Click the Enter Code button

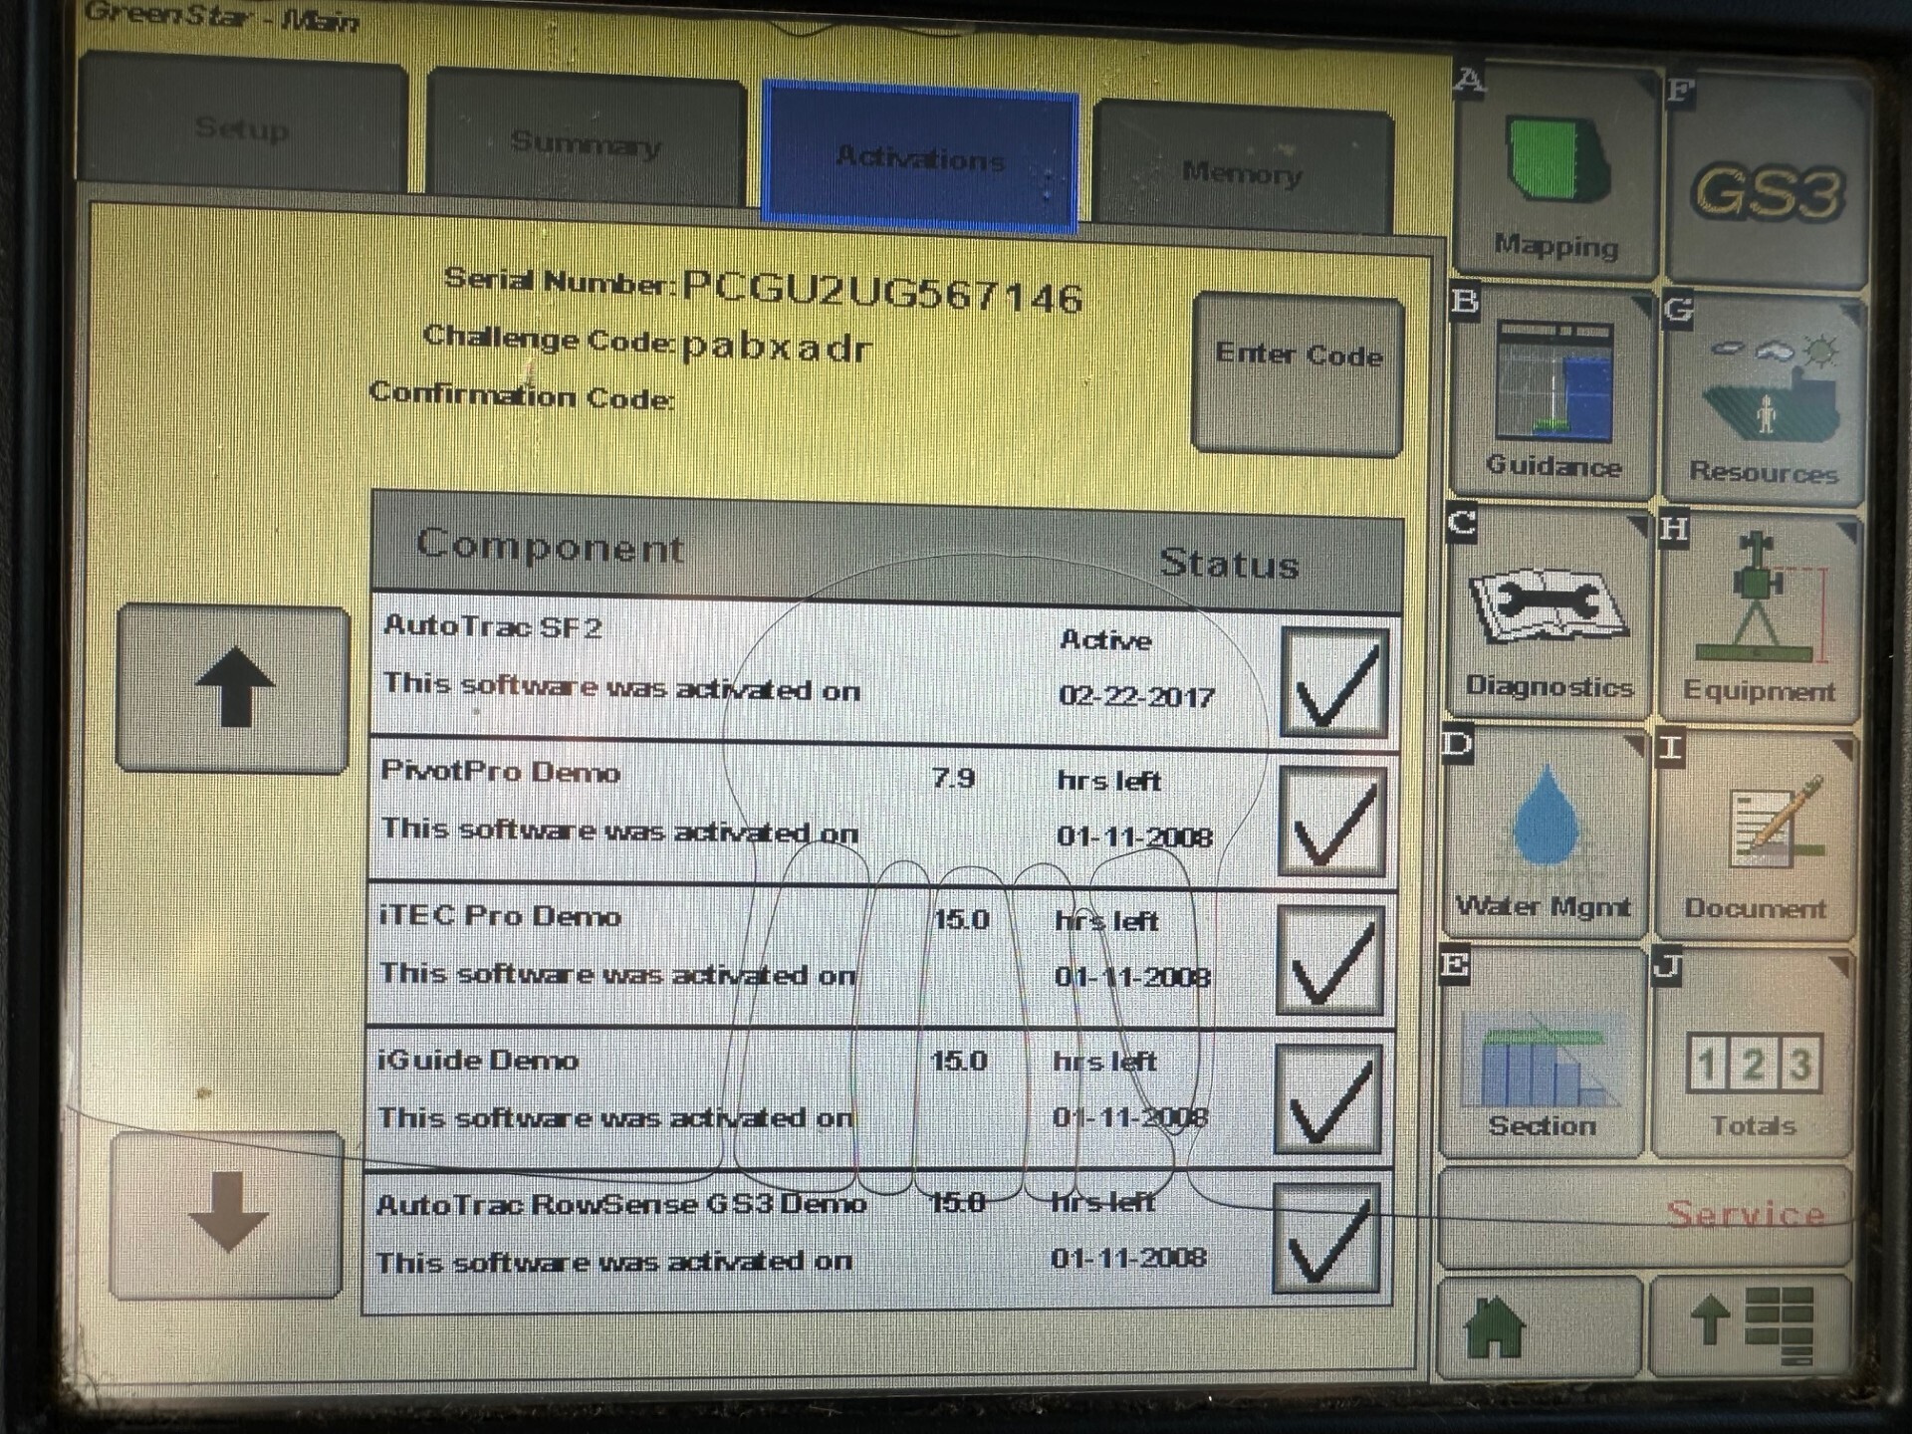point(1299,373)
